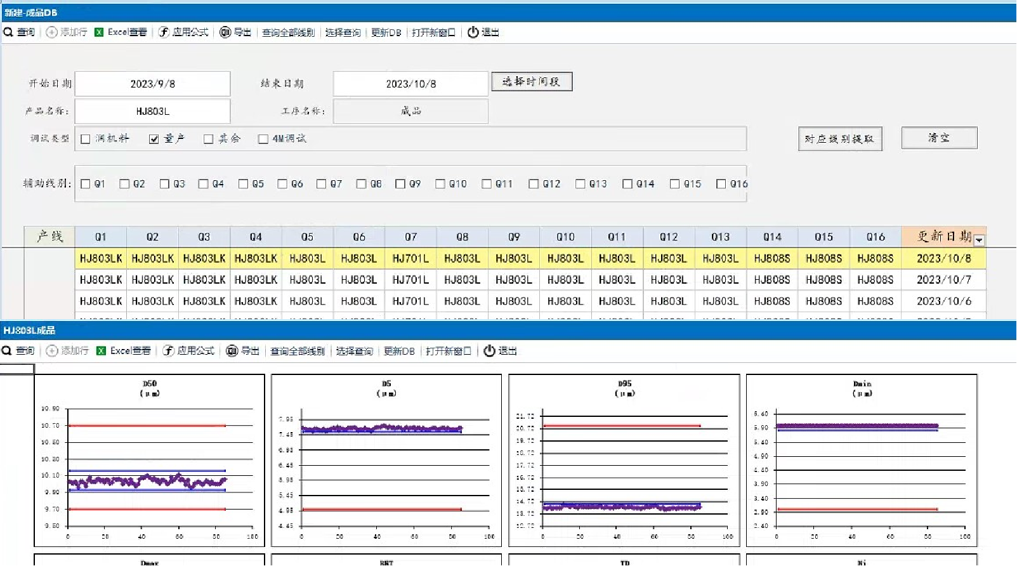Select 查询全部线别 in HJ803L成品 toolbar
The image size is (1017, 566).
point(298,351)
